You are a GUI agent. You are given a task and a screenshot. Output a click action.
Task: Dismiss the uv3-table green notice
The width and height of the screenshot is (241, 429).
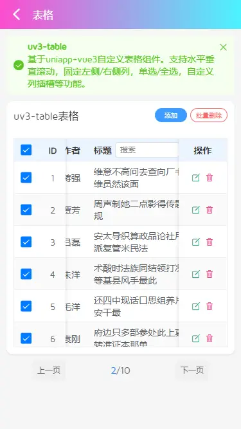pyautogui.click(x=223, y=48)
